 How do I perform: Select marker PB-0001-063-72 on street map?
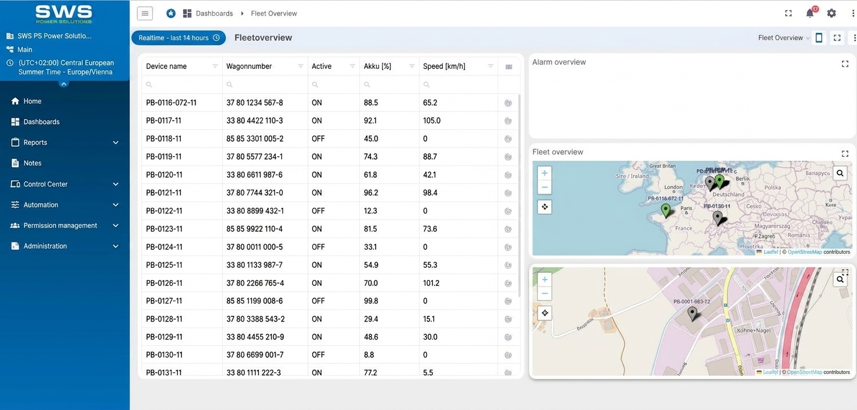692,314
